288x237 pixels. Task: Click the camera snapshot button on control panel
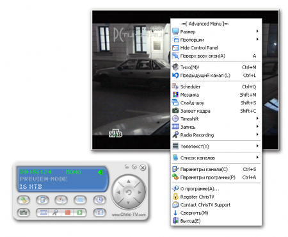pos(24,213)
